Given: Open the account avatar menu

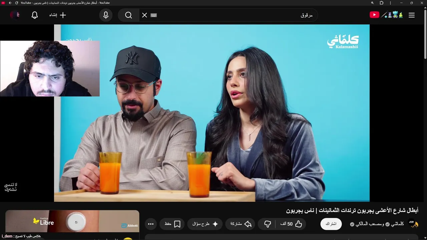Looking at the screenshot, I should pos(15,15).
